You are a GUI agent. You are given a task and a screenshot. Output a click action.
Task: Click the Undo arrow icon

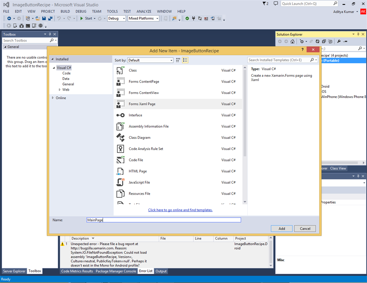pyautogui.click(x=59, y=18)
